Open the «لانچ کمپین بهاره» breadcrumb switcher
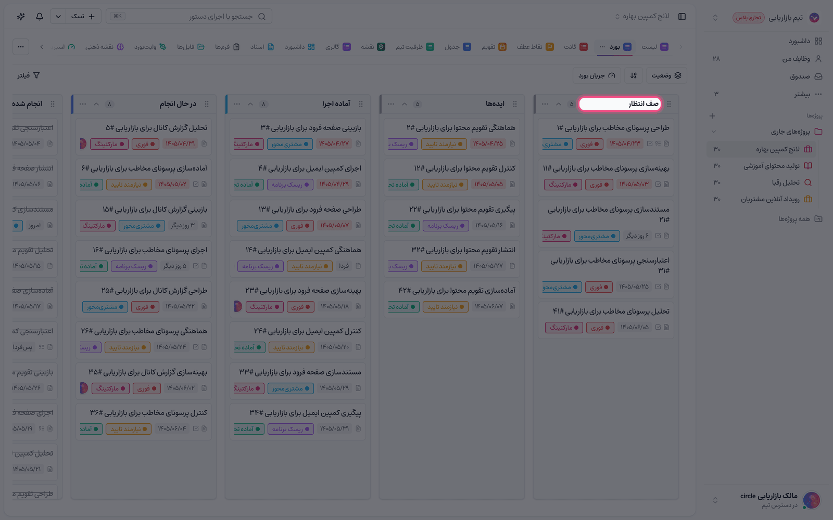This screenshot has height=520, width=833. point(642,17)
